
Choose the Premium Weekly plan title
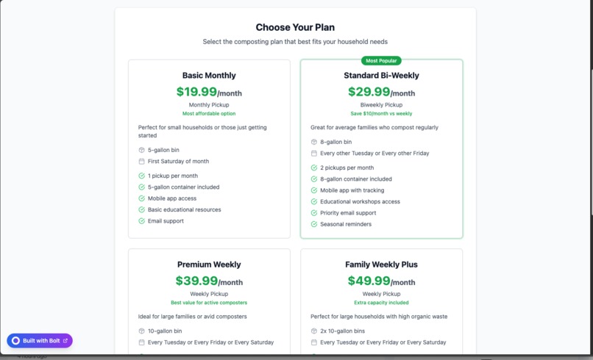tap(209, 264)
